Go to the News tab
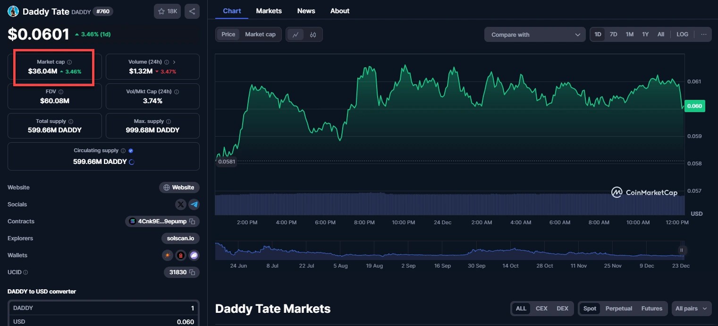 [x=306, y=11]
